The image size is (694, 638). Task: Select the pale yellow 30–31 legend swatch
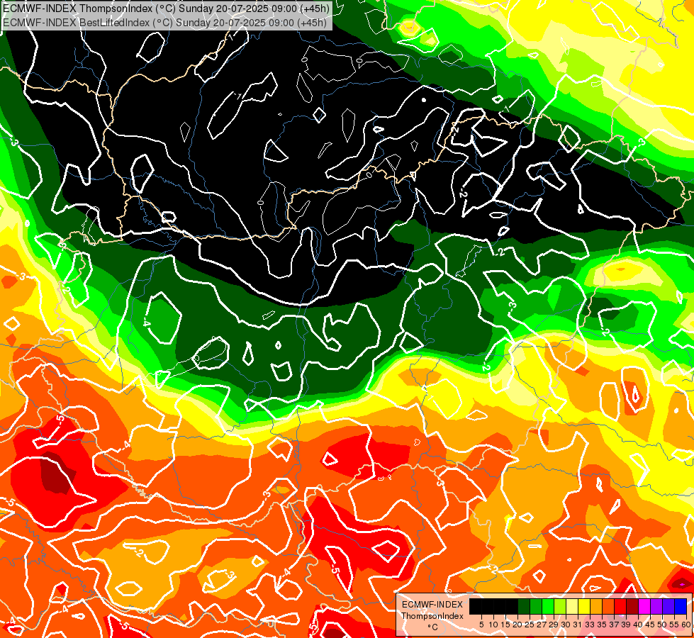click(572, 607)
